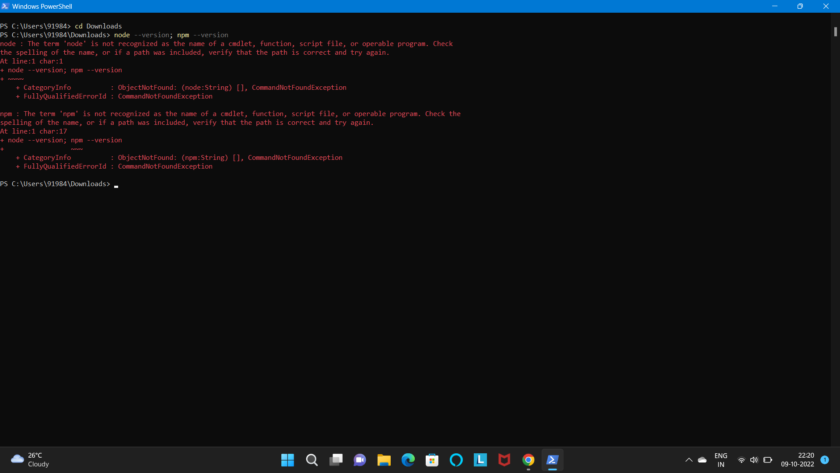
Task: Click the typed 'node --version; npm --version' command
Action: pyautogui.click(x=171, y=35)
